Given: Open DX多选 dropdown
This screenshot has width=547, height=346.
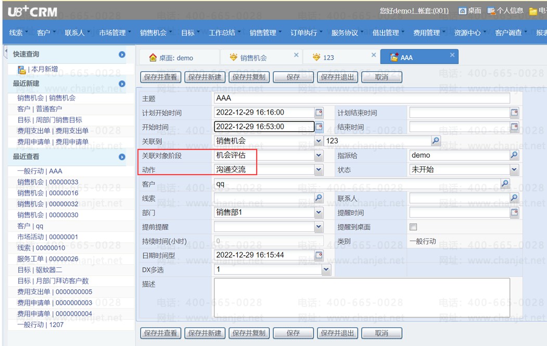Looking at the screenshot, I should pyautogui.click(x=326, y=269).
